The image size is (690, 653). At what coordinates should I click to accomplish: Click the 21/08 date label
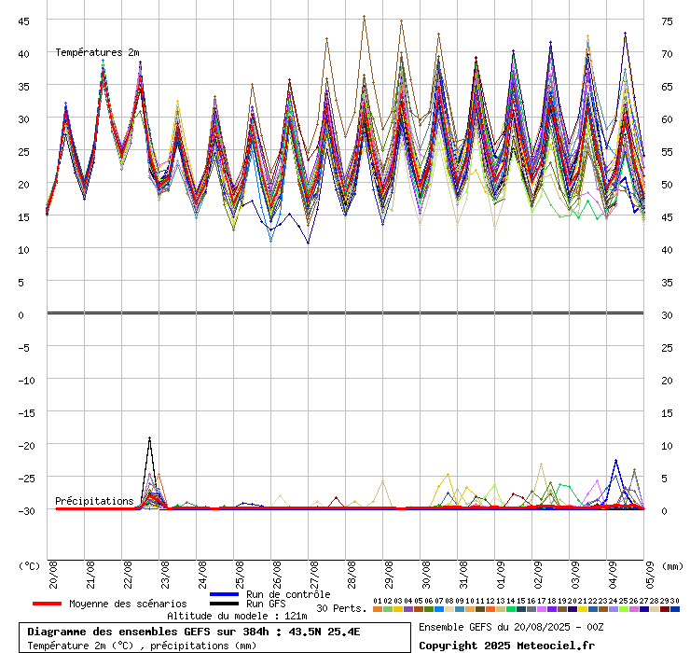point(90,575)
